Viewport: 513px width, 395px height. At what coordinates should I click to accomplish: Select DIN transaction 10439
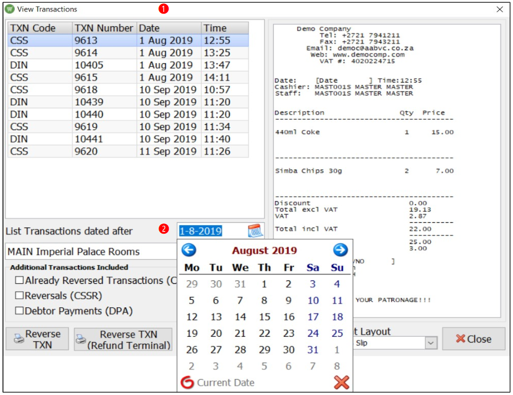tap(128, 102)
